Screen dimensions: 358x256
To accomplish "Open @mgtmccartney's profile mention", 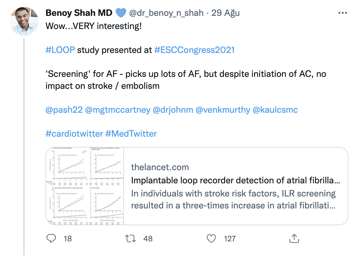I will point(118,110).
